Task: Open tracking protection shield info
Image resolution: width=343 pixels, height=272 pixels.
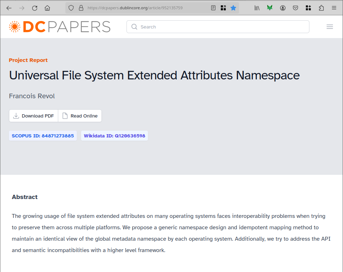Action: [71, 8]
